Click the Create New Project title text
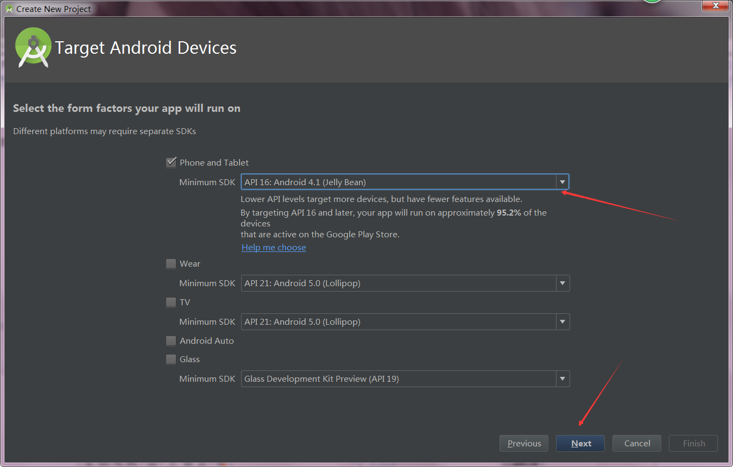Image resolution: width=733 pixels, height=467 pixels. point(54,9)
